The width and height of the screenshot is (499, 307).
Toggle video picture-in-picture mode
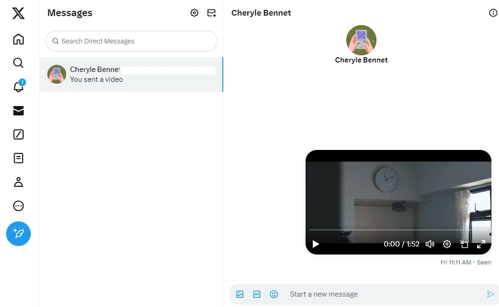coord(464,244)
